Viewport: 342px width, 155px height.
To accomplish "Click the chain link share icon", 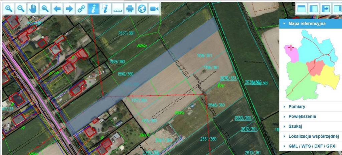I will click(81, 9).
